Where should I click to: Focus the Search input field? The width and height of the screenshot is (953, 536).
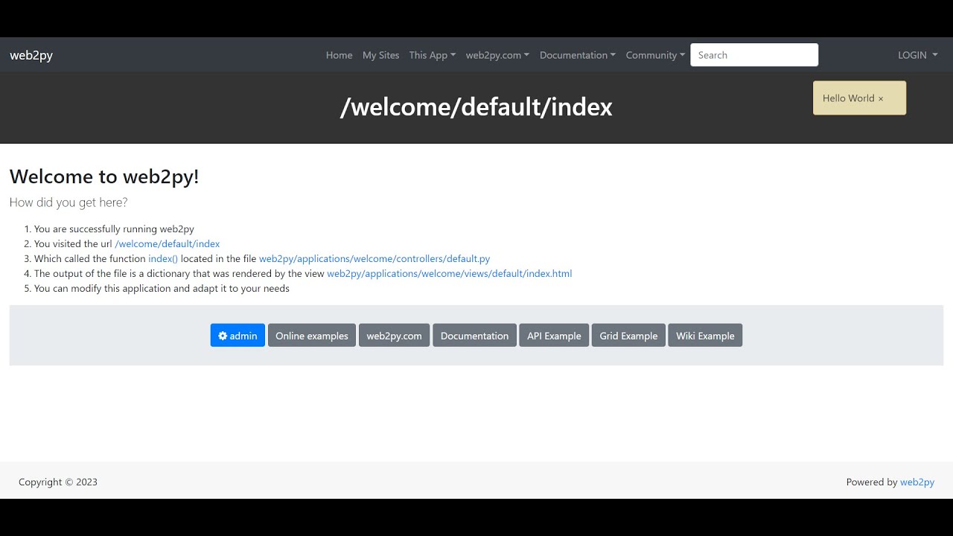(754, 55)
